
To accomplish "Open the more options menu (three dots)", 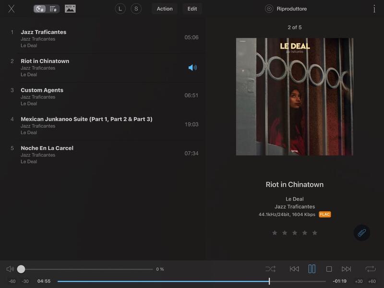I will (374, 9).
